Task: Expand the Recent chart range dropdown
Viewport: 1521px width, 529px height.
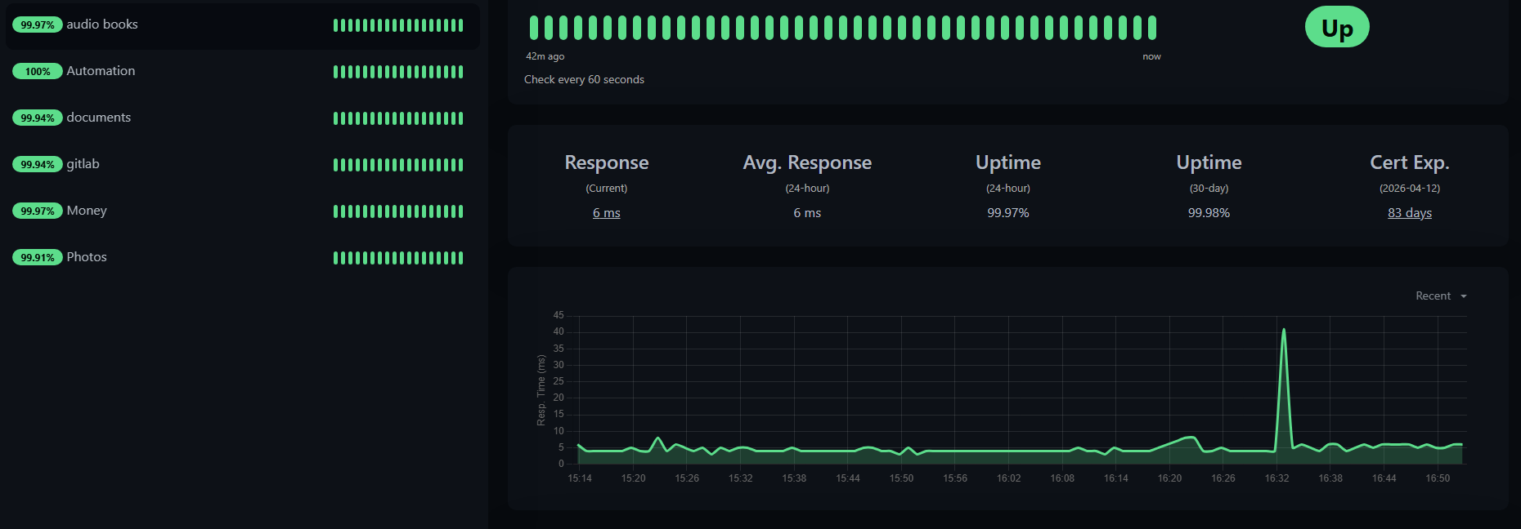Action: click(x=1440, y=296)
